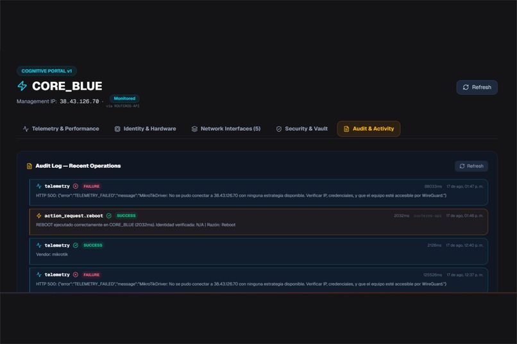517x344 pixels.
Task: Click the 17 de ago, 12:40 p.m. timestamp
Action: [464, 245]
